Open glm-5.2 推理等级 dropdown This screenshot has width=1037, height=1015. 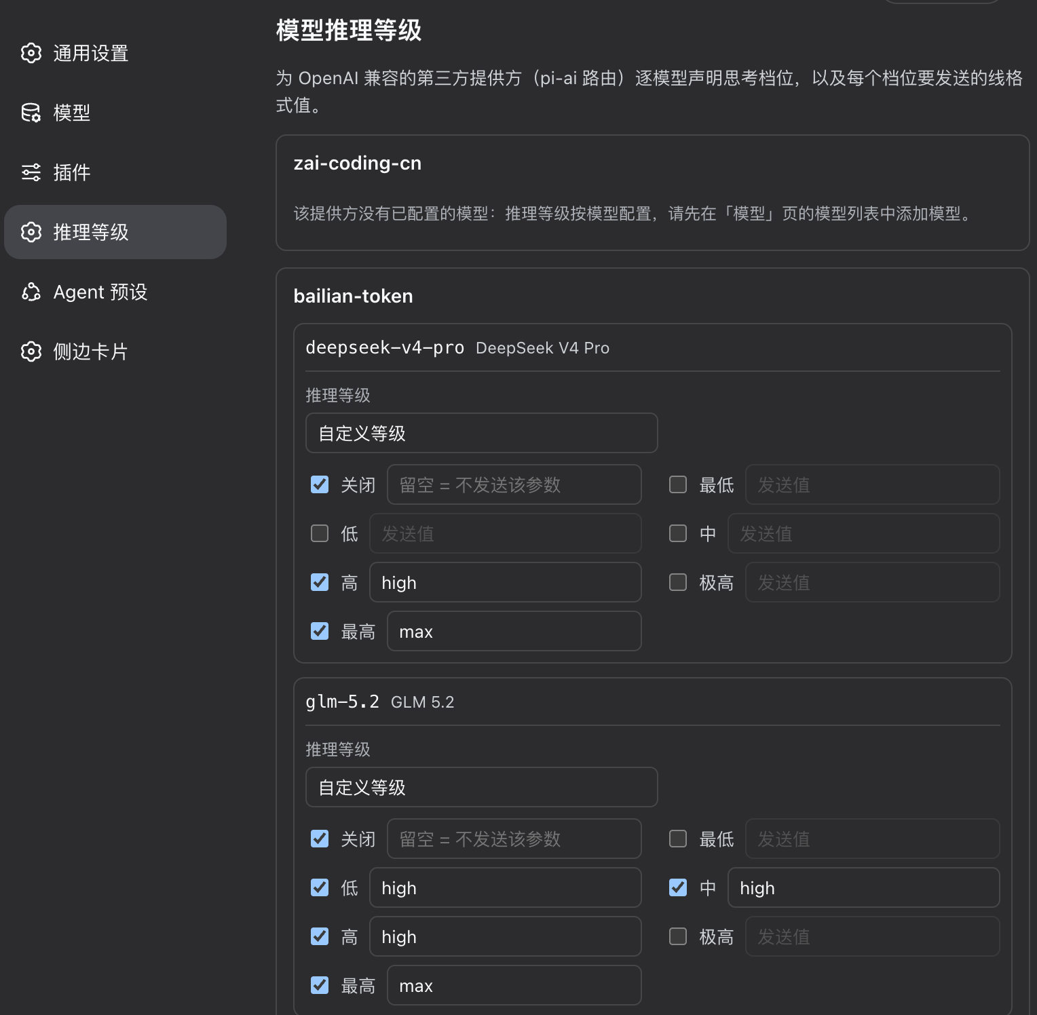coord(482,787)
